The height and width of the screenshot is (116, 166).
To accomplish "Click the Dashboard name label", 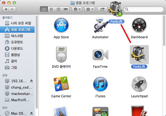I will coord(139,37).
